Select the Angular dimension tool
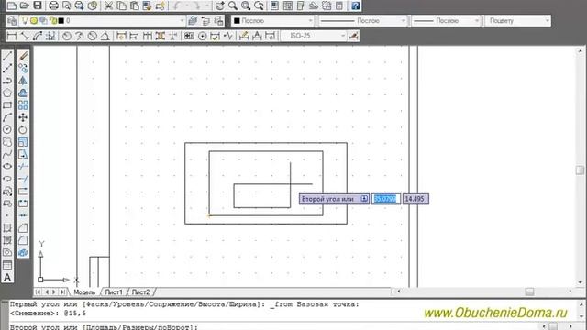 105,36
